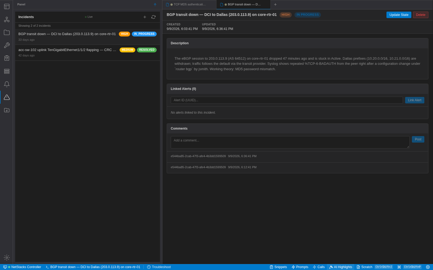Delete the incident using Delete button
The image size is (433, 270).
coord(421,15)
